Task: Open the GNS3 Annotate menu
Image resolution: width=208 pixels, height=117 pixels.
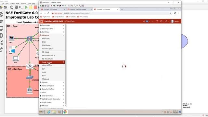Action: click(23, 4)
